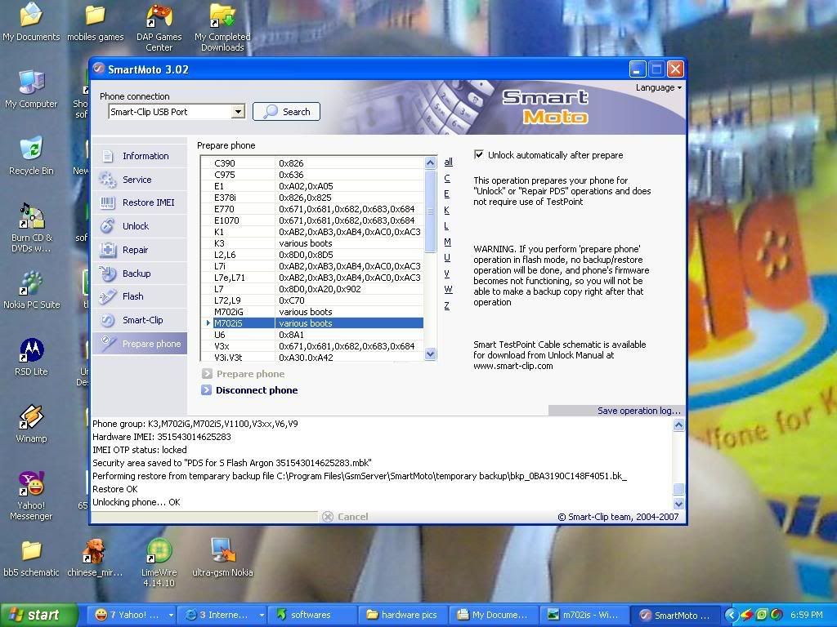Screen dimensions: 837x627
Task: Filter phone list by 'all' link
Action: point(449,162)
